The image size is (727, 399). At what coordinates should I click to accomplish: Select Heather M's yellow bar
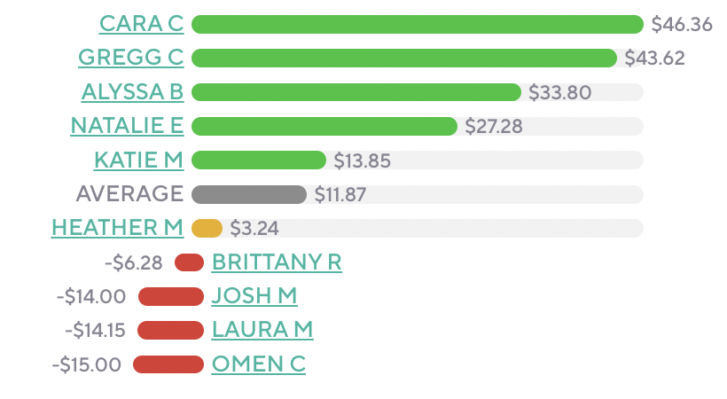(207, 228)
